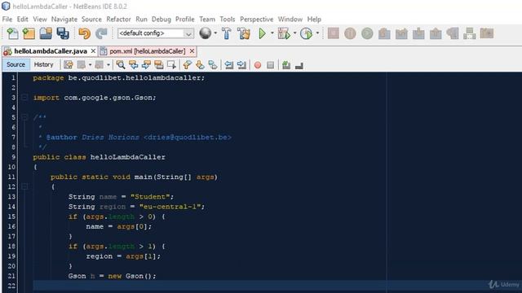522x293 pixels.
Task: Click the Save All icon
Action: [63, 33]
